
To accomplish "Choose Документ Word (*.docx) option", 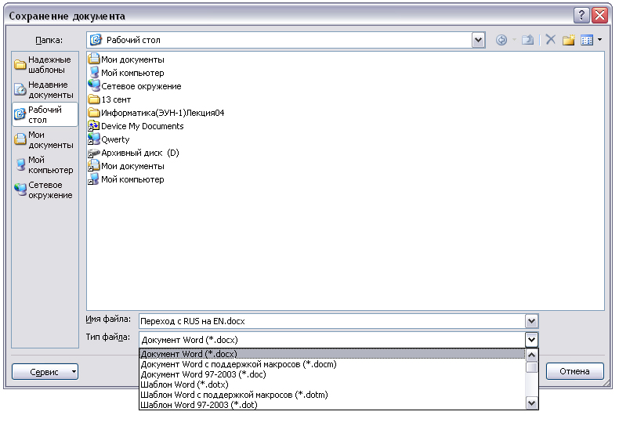I will click(332, 354).
